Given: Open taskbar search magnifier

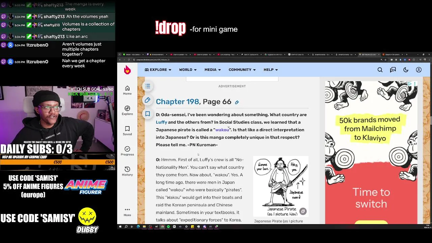Looking at the screenshot, I should pos(126,226).
